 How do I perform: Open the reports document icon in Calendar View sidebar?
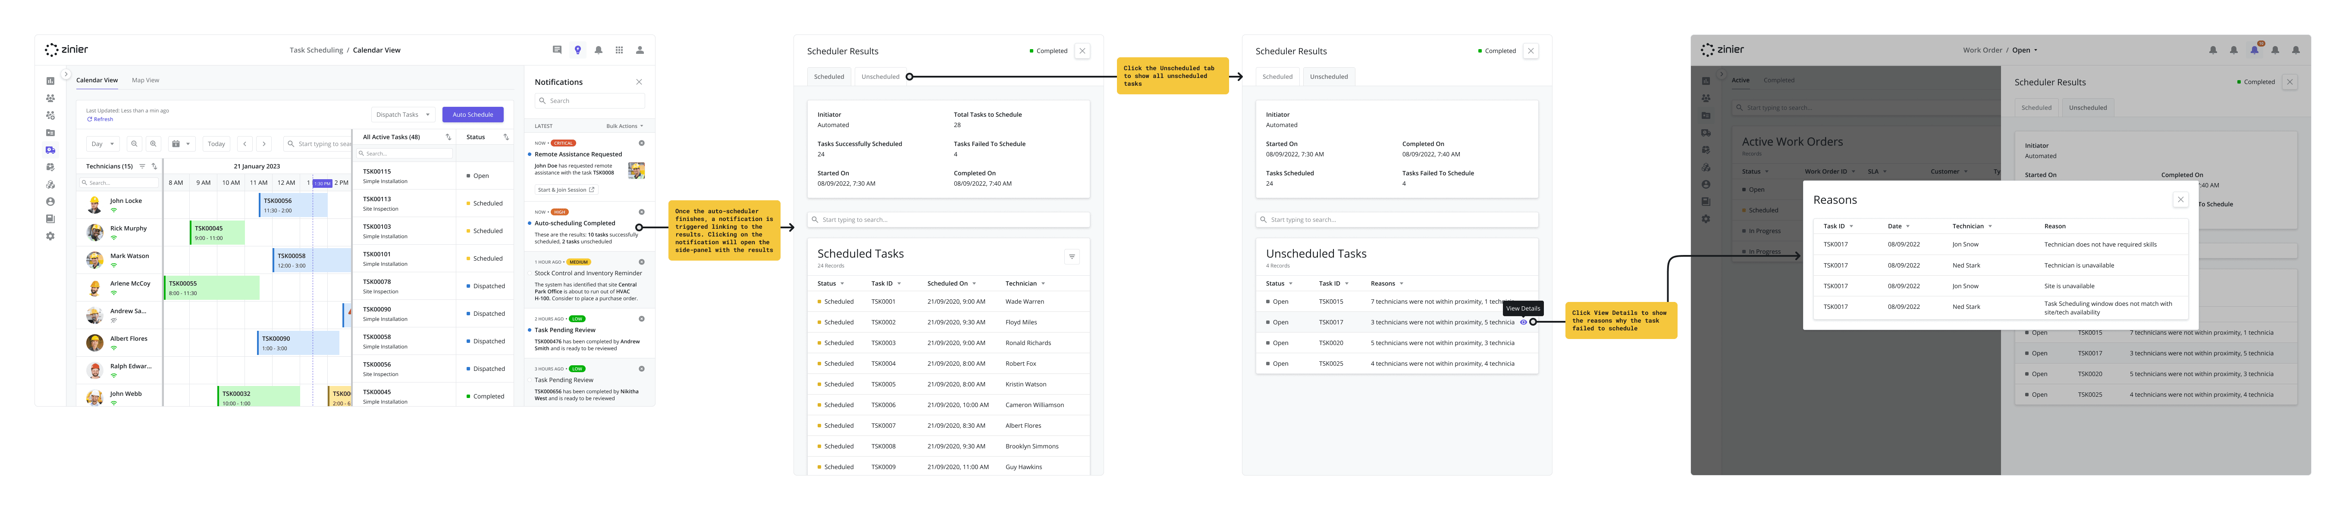[x=50, y=219]
